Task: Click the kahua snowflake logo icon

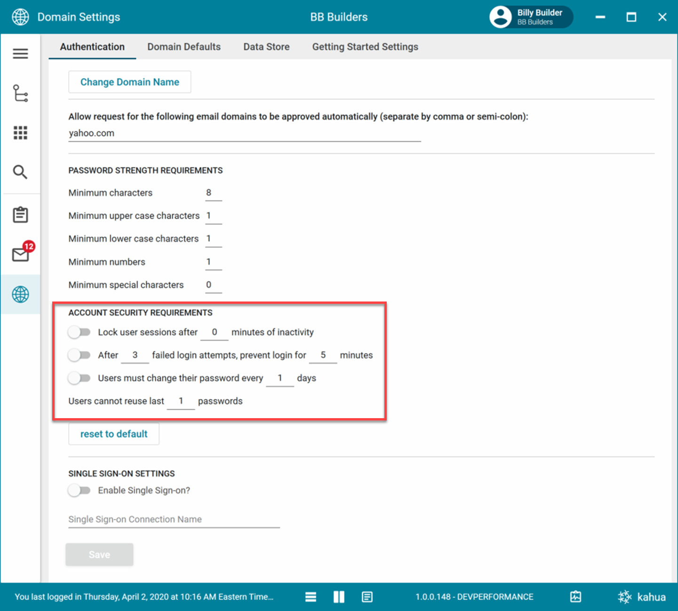Action: (625, 597)
